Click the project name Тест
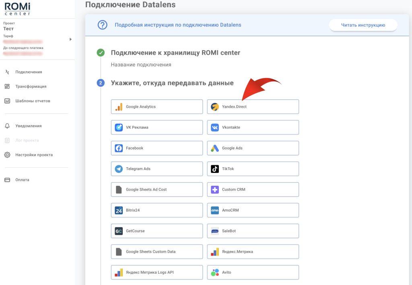412x285 pixels. tap(8, 29)
